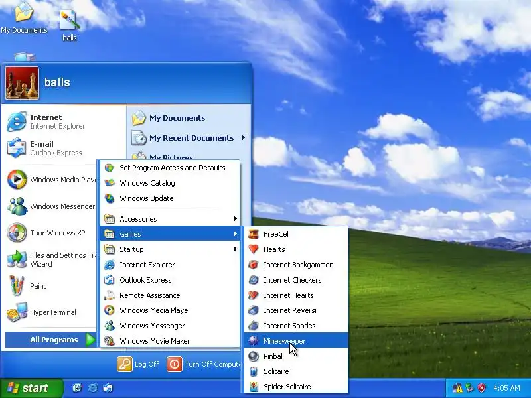This screenshot has width=531, height=398.
Task: Click the HyperTerminal icon
Action: point(17,312)
